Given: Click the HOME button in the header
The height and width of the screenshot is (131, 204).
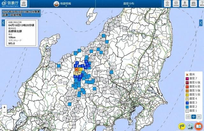Looking at the screenshot, I should [24, 4].
